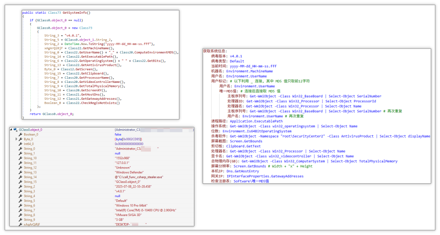Click the "屏幕截图: Screen.GetBounds" line

[x=237, y=141]
